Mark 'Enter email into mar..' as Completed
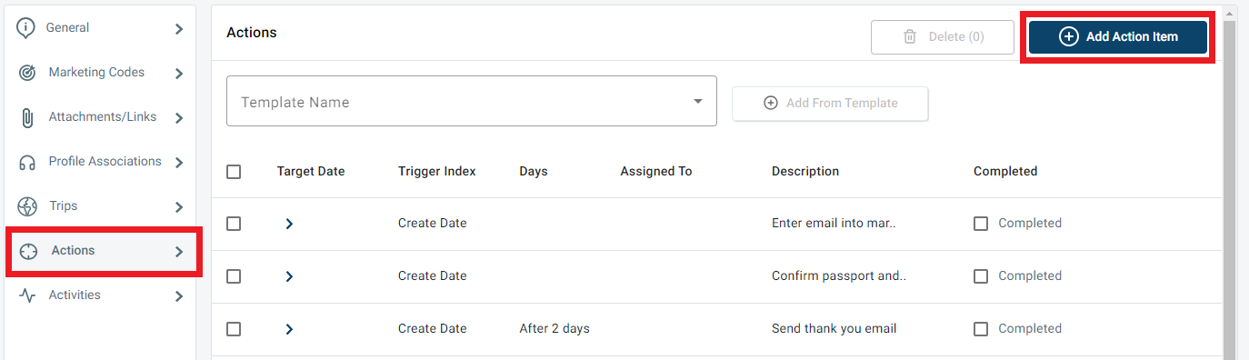The width and height of the screenshot is (1249, 360). (981, 224)
